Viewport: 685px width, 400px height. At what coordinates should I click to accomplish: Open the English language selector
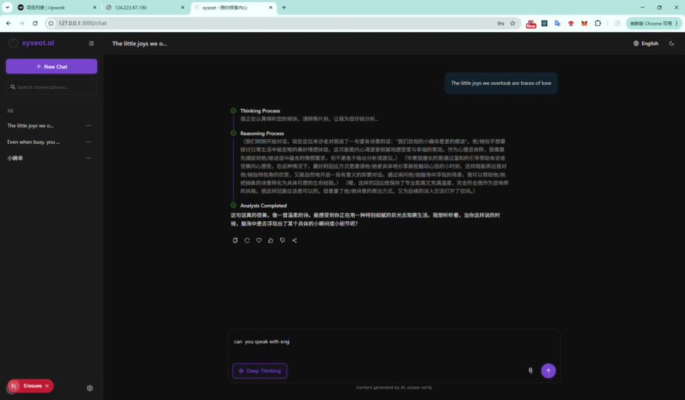646,43
